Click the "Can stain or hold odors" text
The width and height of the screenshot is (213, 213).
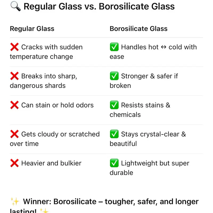tap(57, 105)
